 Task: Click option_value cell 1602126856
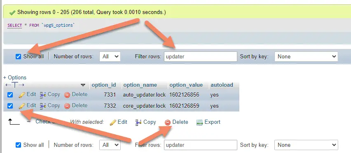click(x=184, y=95)
